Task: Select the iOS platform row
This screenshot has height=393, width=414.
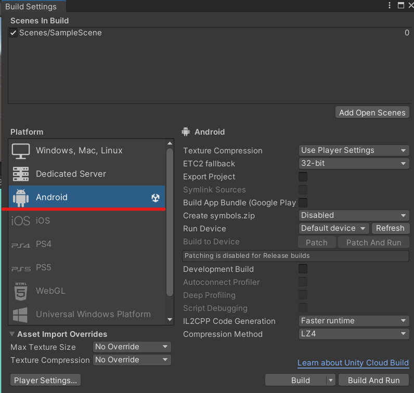Action: point(87,220)
